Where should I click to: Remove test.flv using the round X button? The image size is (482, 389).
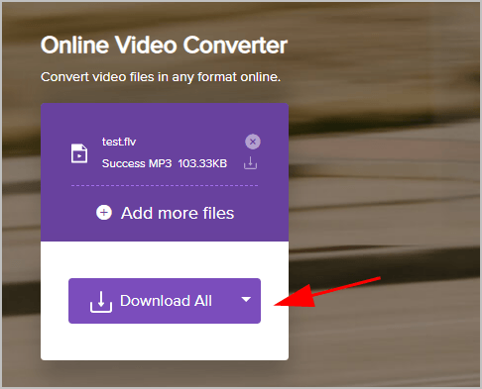[253, 142]
